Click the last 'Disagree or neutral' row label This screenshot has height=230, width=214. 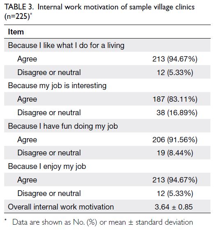tap(49, 194)
